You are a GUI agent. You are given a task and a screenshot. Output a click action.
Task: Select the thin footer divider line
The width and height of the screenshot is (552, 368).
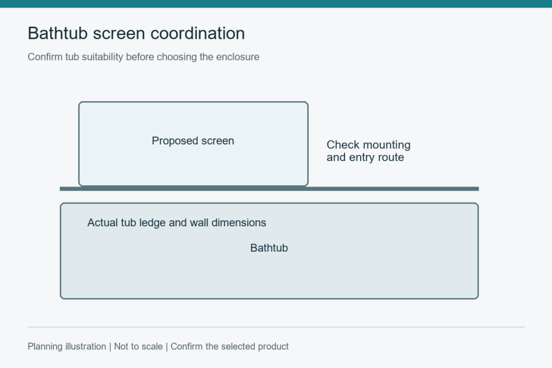click(276, 327)
